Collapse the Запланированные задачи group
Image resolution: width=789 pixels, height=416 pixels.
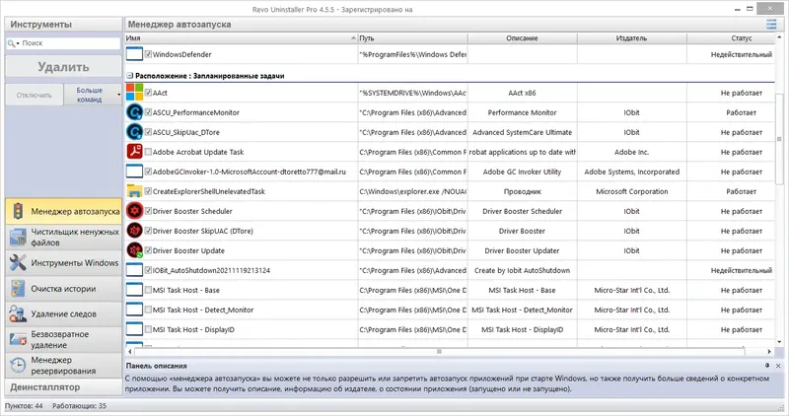[x=129, y=76]
